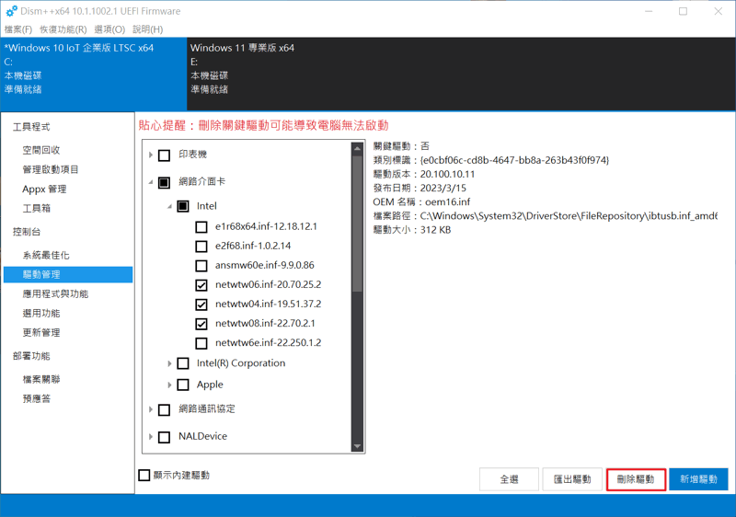The height and width of the screenshot is (517, 736).
Task: Expand the 網路通訊協定 tree node
Action: click(x=151, y=409)
